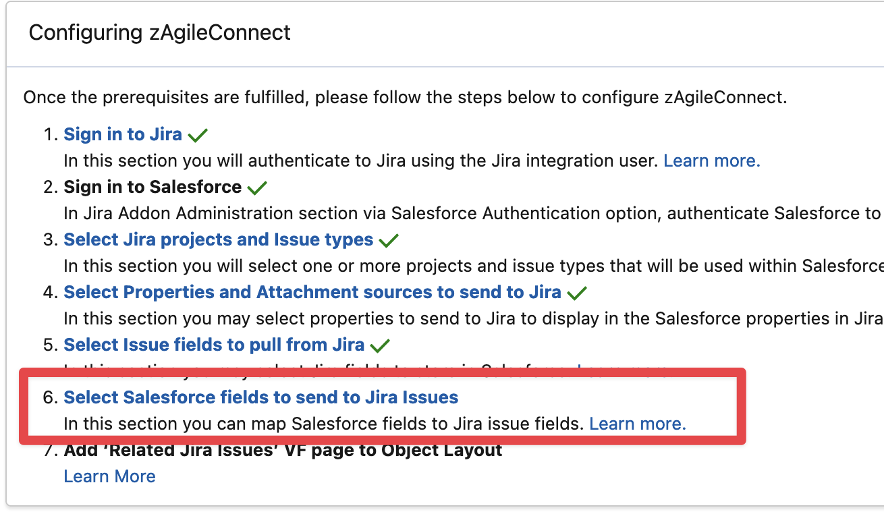The image size is (884, 514).
Task: Open Select Salesforce fields to send to Jira Issues
Action: tap(260, 397)
